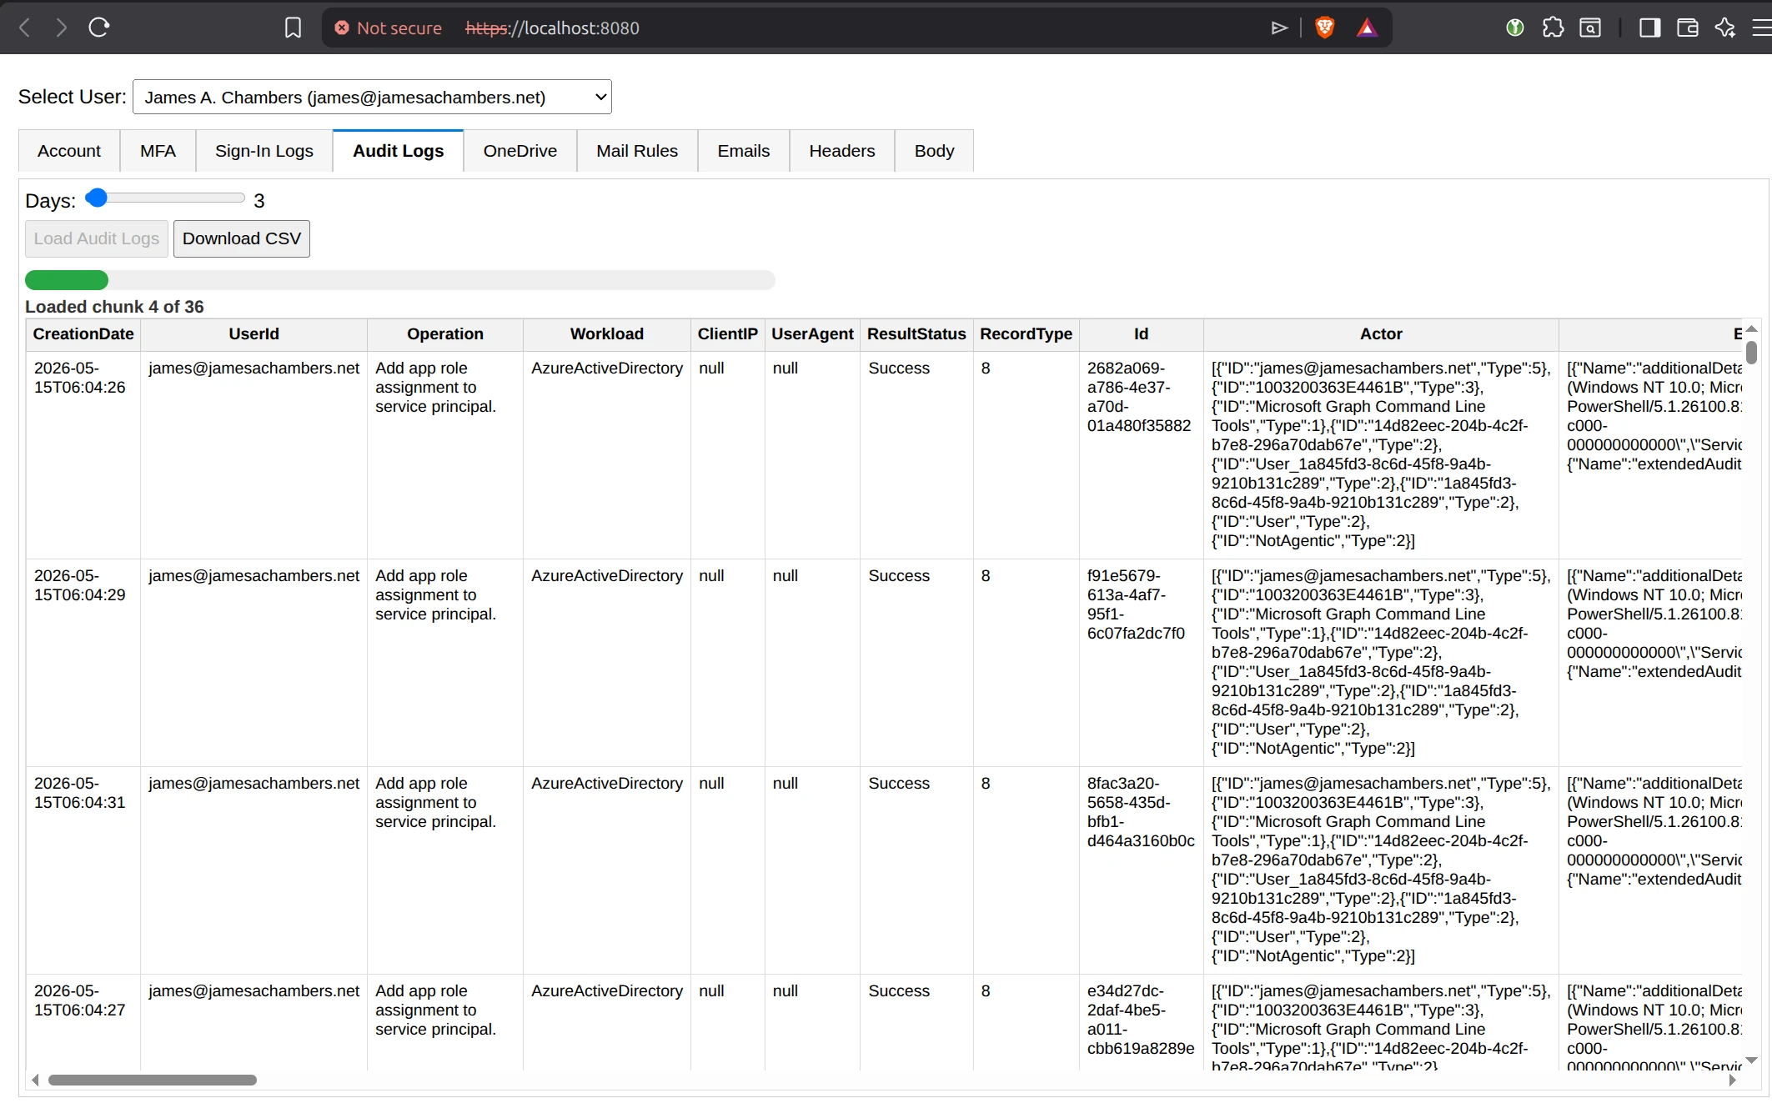Click the scroll-left arrow on horizontal scrollbar
This screenshot has height=1108, width=1772.
pyautogui.click(x=35, y=1080)
